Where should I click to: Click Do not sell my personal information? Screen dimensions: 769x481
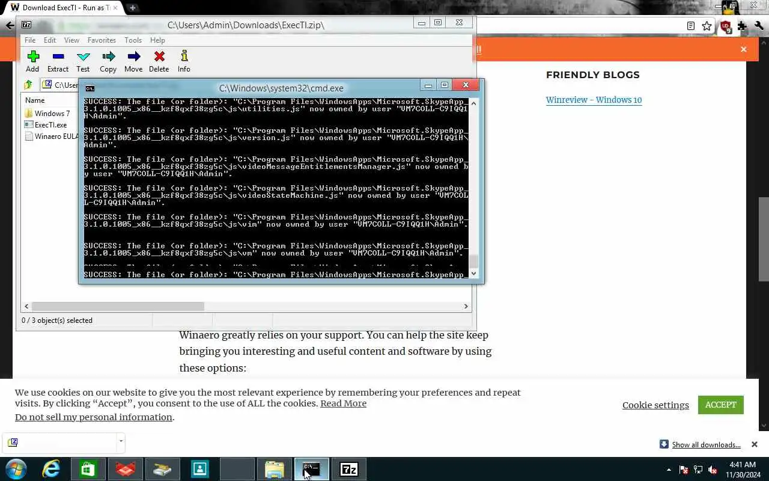94,417
